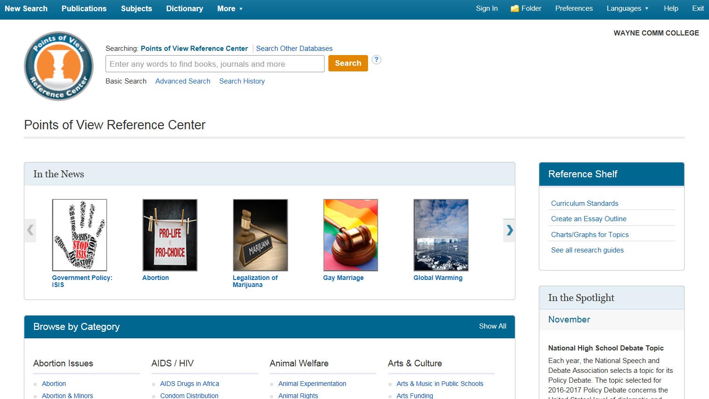Click Global Warming caption link
This screenshot has height=399, width=709.
438,278
